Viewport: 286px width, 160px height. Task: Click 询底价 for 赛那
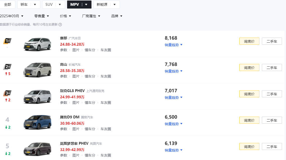click(x=249, y=41)
